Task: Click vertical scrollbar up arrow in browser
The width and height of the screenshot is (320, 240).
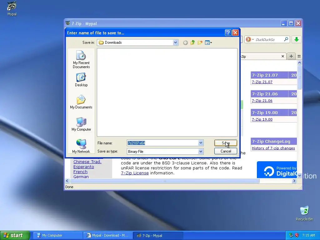Action: pos(299,62)
